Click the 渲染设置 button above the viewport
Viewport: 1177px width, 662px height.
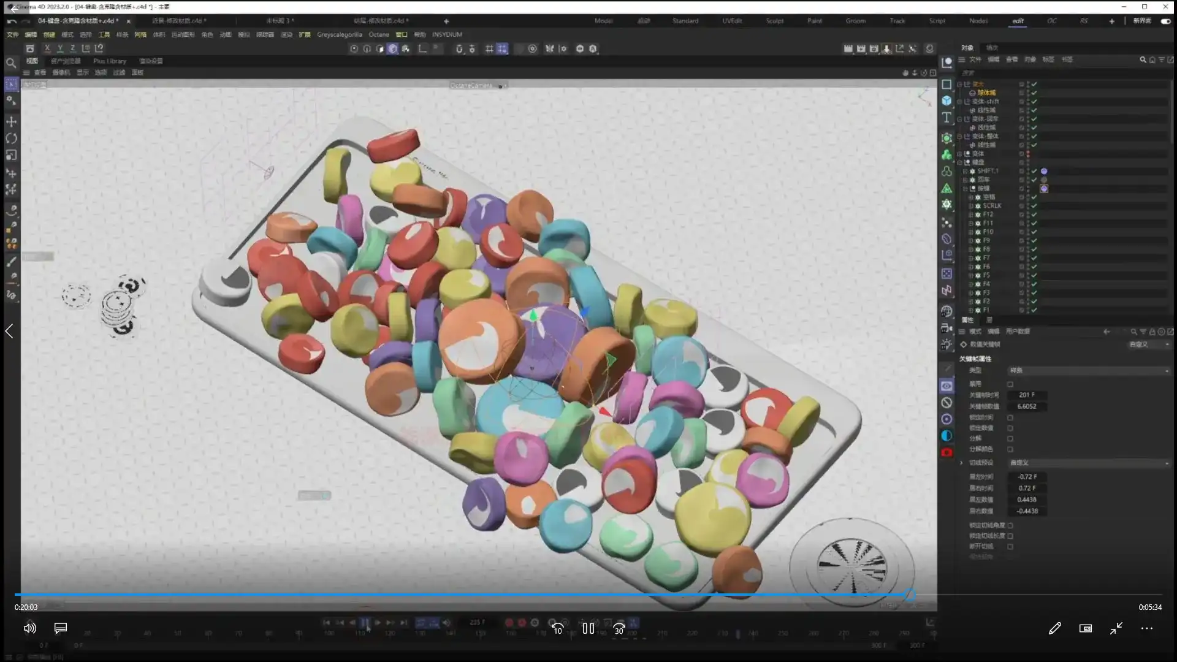pos(151,61)
